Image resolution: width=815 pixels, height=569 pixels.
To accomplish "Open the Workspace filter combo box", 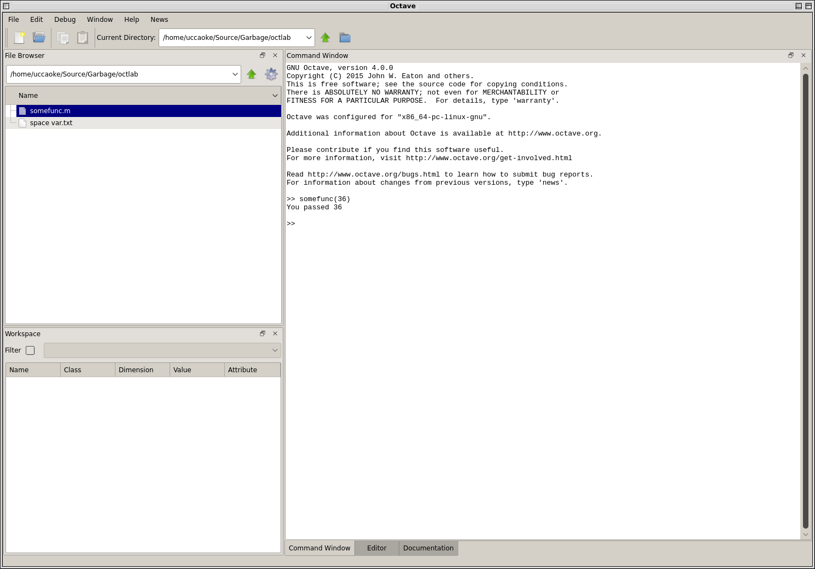I will coord(162,350).
